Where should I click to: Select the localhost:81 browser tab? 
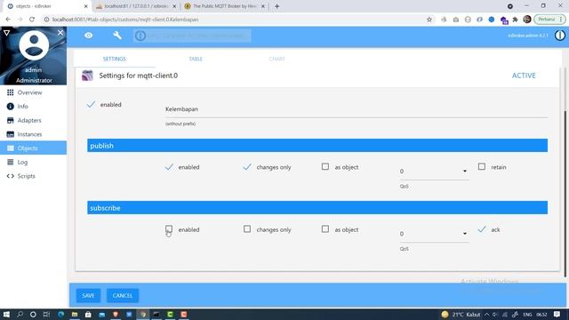pyautogui.click(x=136, y=6)
